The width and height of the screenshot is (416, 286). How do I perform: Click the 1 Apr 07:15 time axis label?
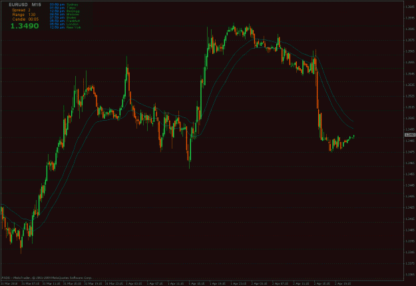(155, 283)
